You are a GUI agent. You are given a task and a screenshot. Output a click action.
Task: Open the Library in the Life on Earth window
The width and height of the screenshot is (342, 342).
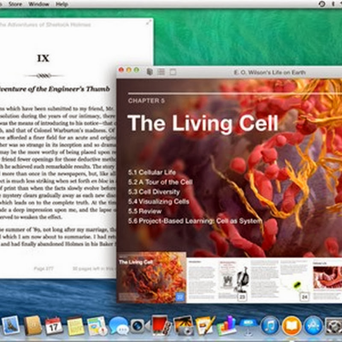pyautogui.click(x=150, y=72)
